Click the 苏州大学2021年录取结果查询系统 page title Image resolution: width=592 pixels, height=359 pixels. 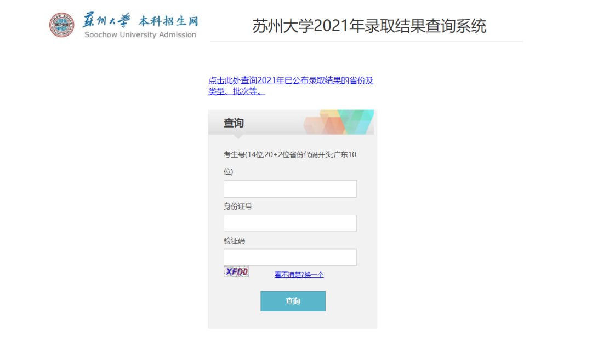click(x=369, y=26)
